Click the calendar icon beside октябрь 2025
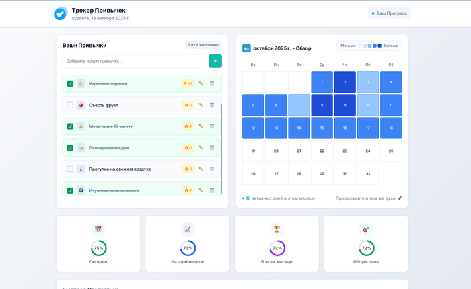Image resolution: width=471 pixels, height=289 pixels. 246,48
